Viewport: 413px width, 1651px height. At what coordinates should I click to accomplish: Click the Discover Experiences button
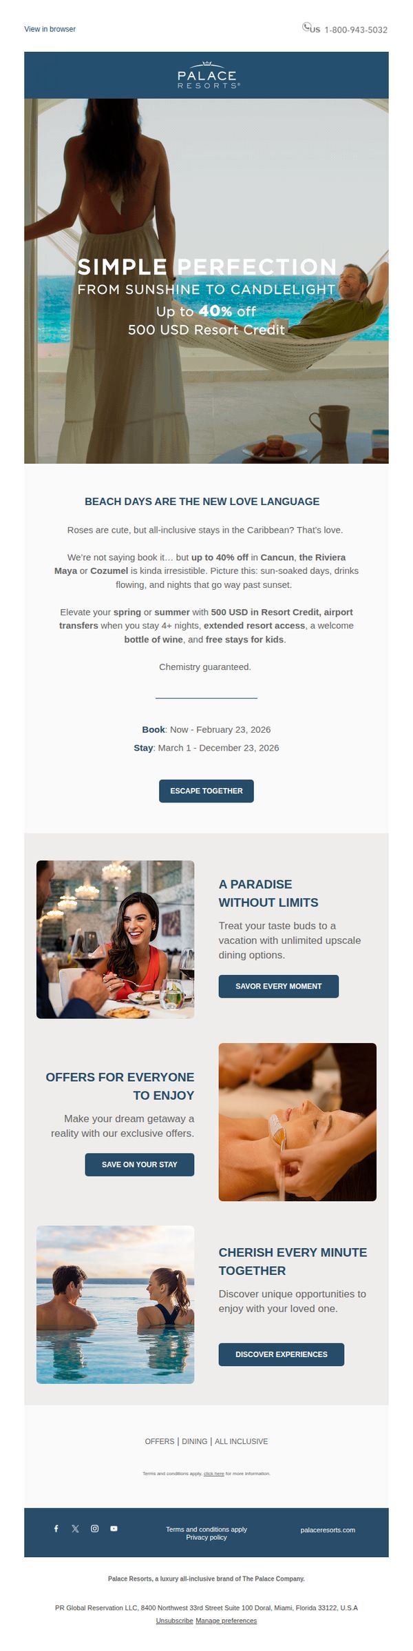coord(281,1354)
